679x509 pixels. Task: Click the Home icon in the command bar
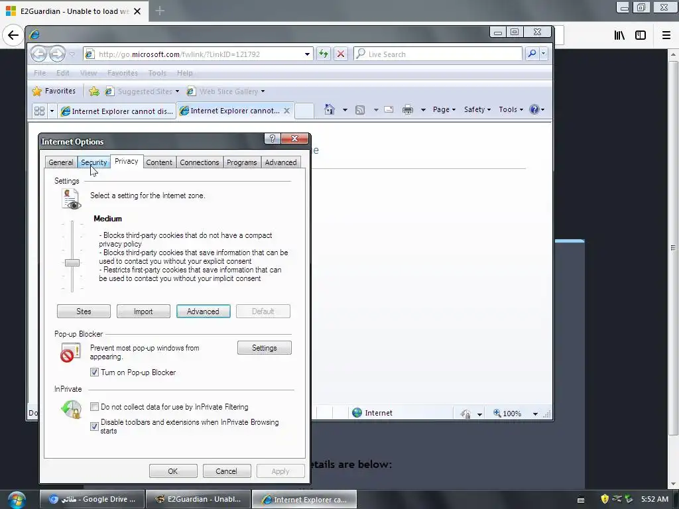[x=330, y=109]
